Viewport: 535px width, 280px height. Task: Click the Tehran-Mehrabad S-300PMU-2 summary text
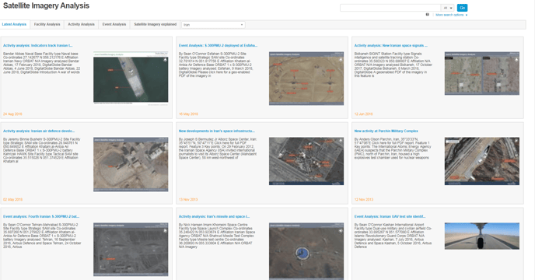coord(42,236)
